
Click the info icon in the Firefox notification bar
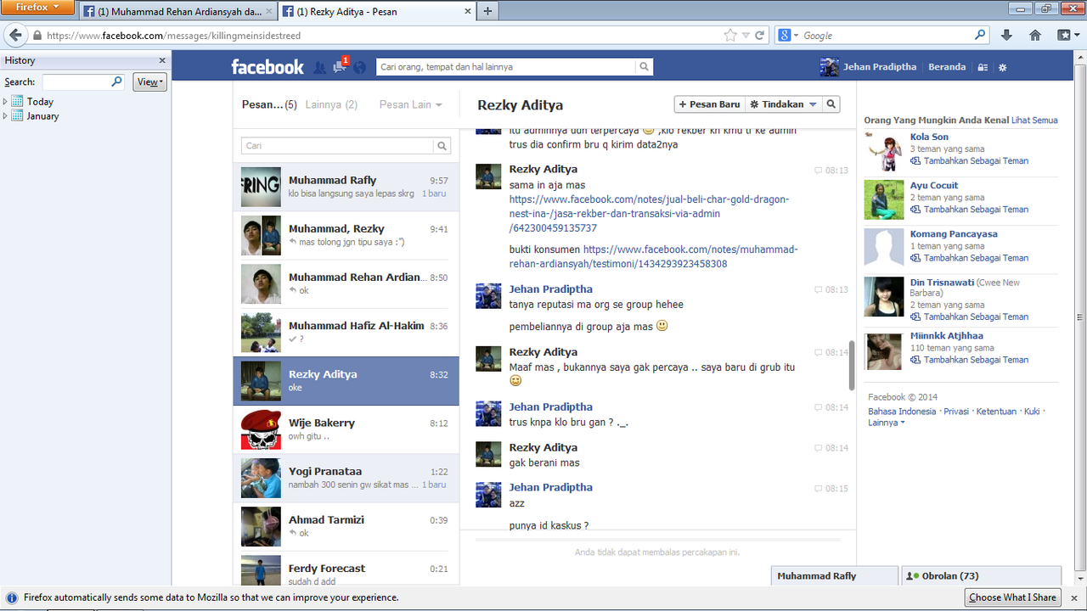[x=10, y=597]
